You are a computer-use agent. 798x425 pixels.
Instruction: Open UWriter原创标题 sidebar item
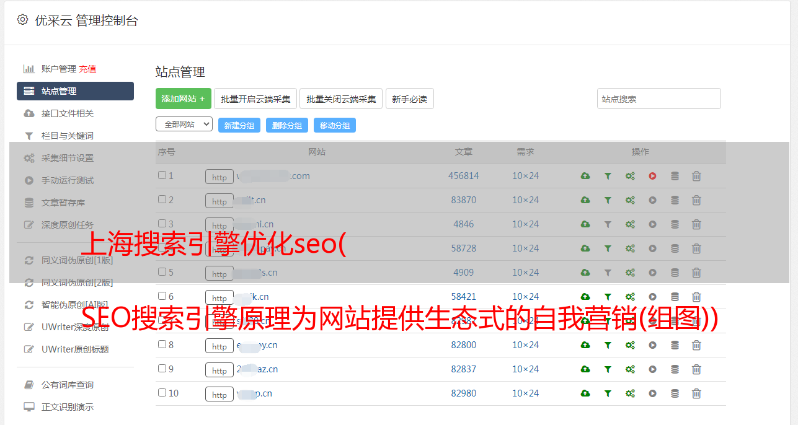point(75,349)
